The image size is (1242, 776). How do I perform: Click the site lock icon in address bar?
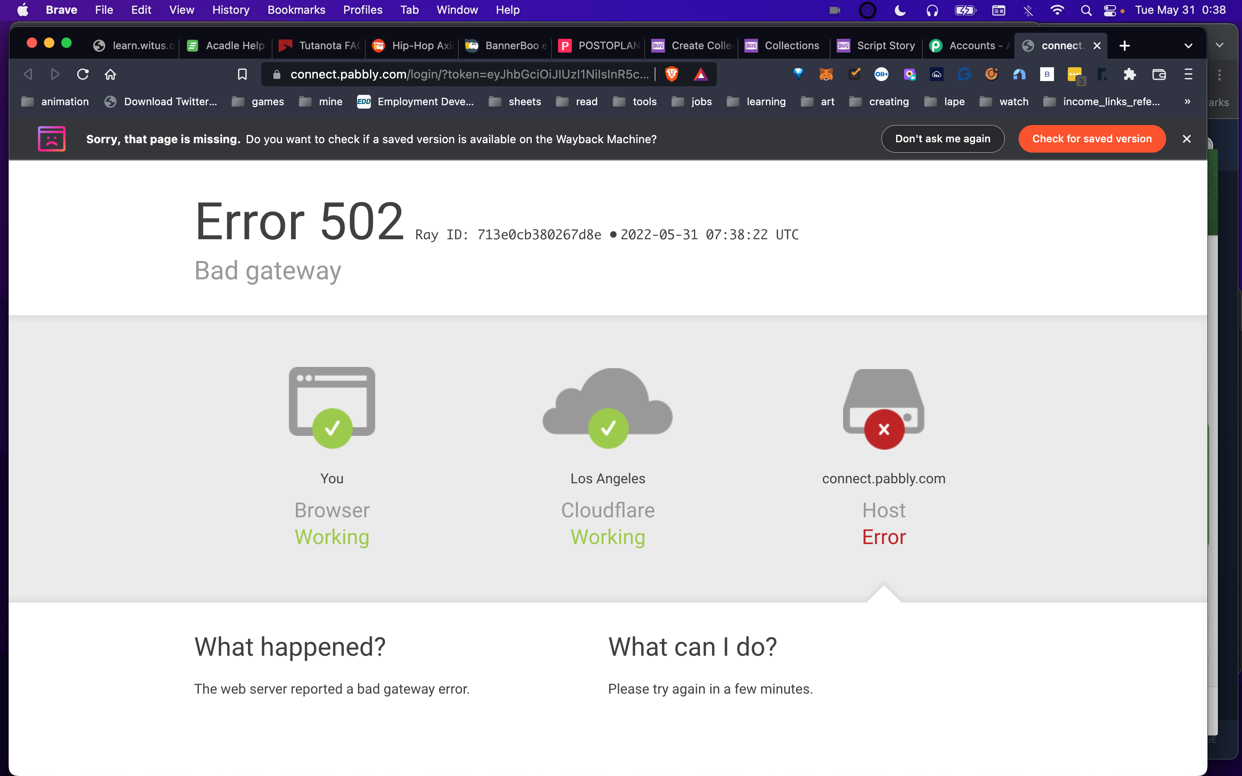[x=276, y=75]
